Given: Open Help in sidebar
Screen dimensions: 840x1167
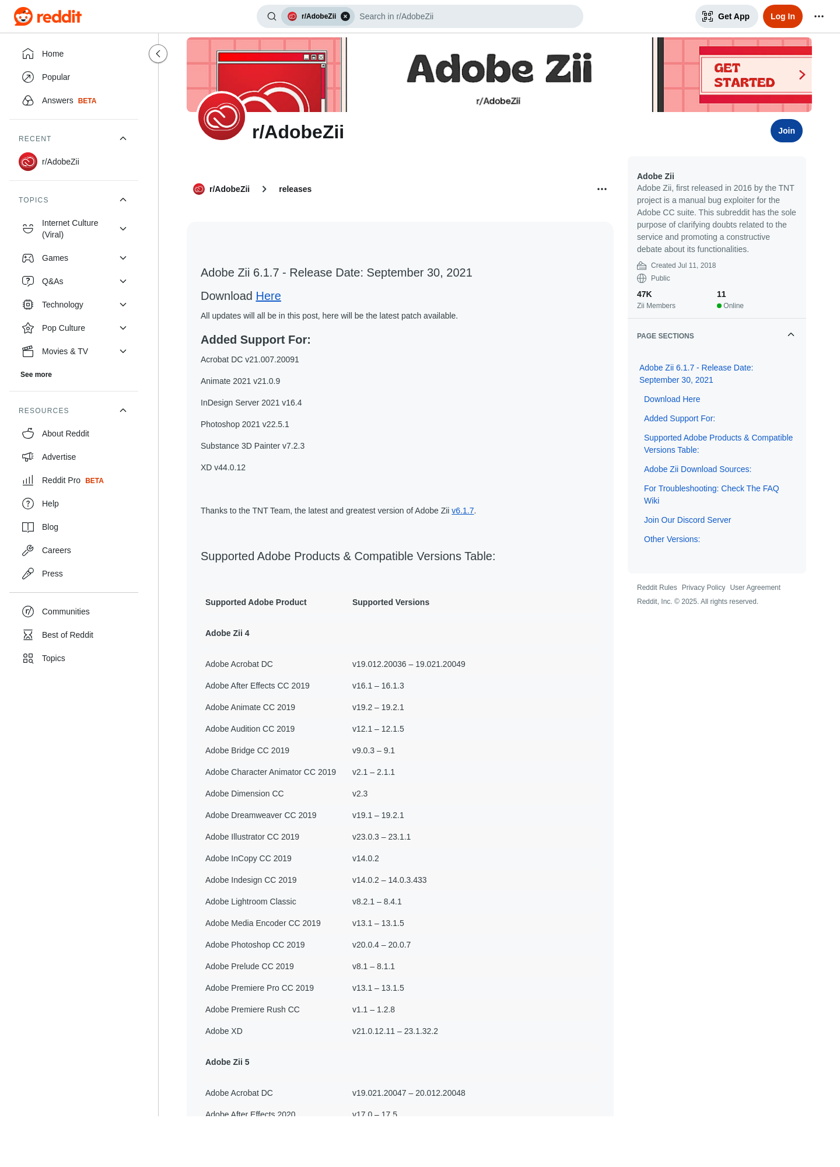Looking at the screenshot, I should pos(73,504).
